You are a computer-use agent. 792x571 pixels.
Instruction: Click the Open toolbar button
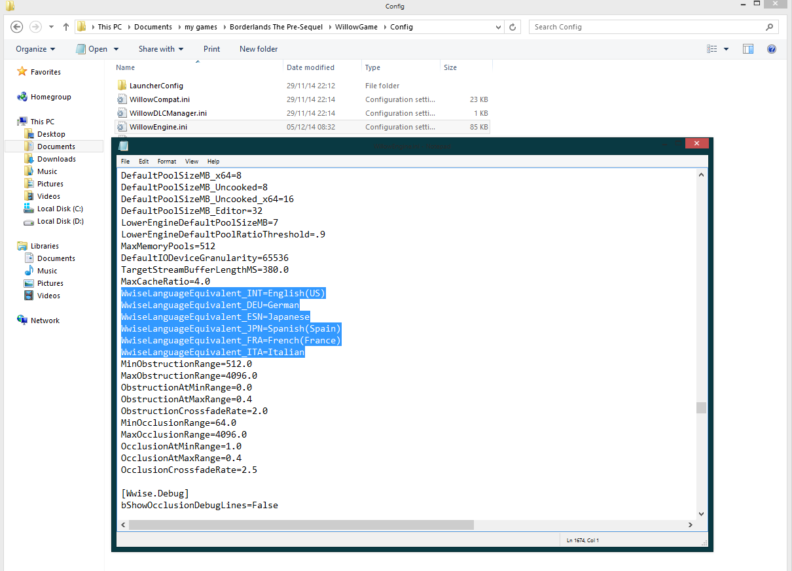pos(92,49)
